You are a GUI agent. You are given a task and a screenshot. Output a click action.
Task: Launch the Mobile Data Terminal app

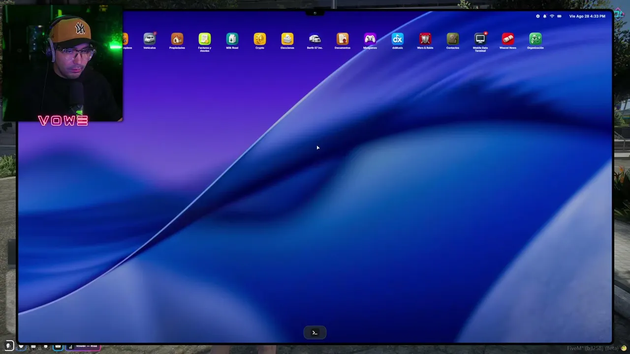coord(480,39)
